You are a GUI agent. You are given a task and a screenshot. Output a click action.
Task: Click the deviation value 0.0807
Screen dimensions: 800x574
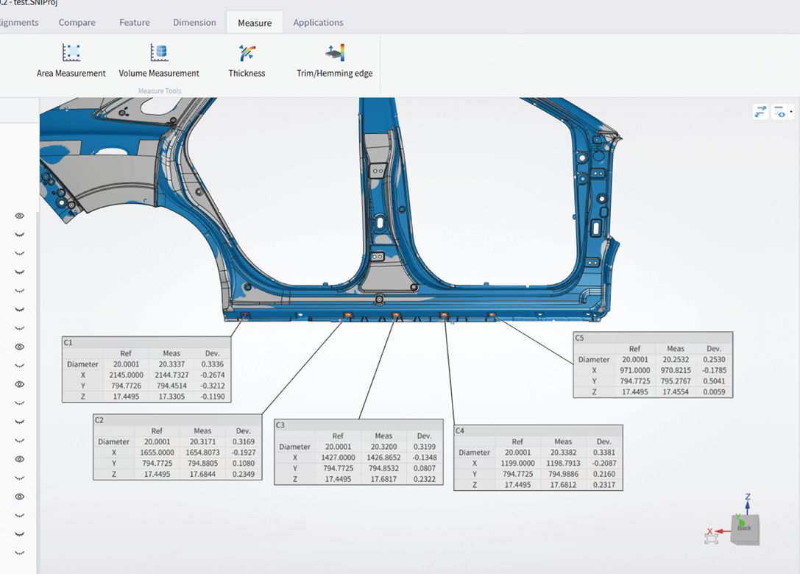425,468
